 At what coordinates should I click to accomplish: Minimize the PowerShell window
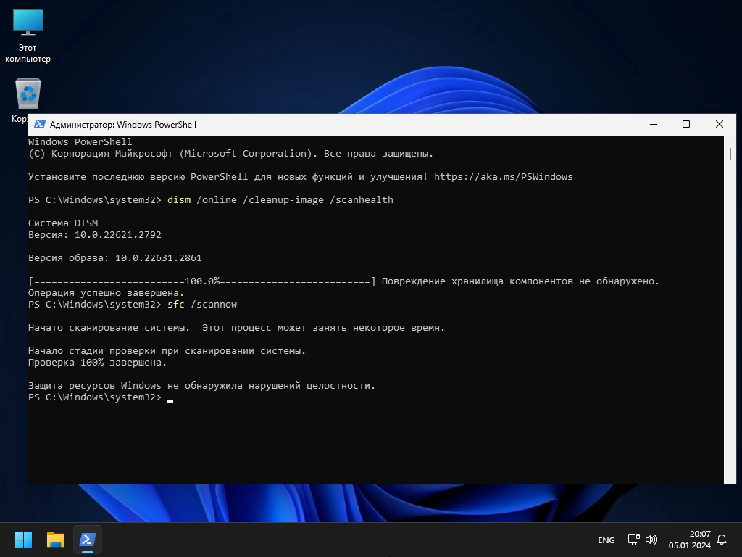click(x=654, y=124)
